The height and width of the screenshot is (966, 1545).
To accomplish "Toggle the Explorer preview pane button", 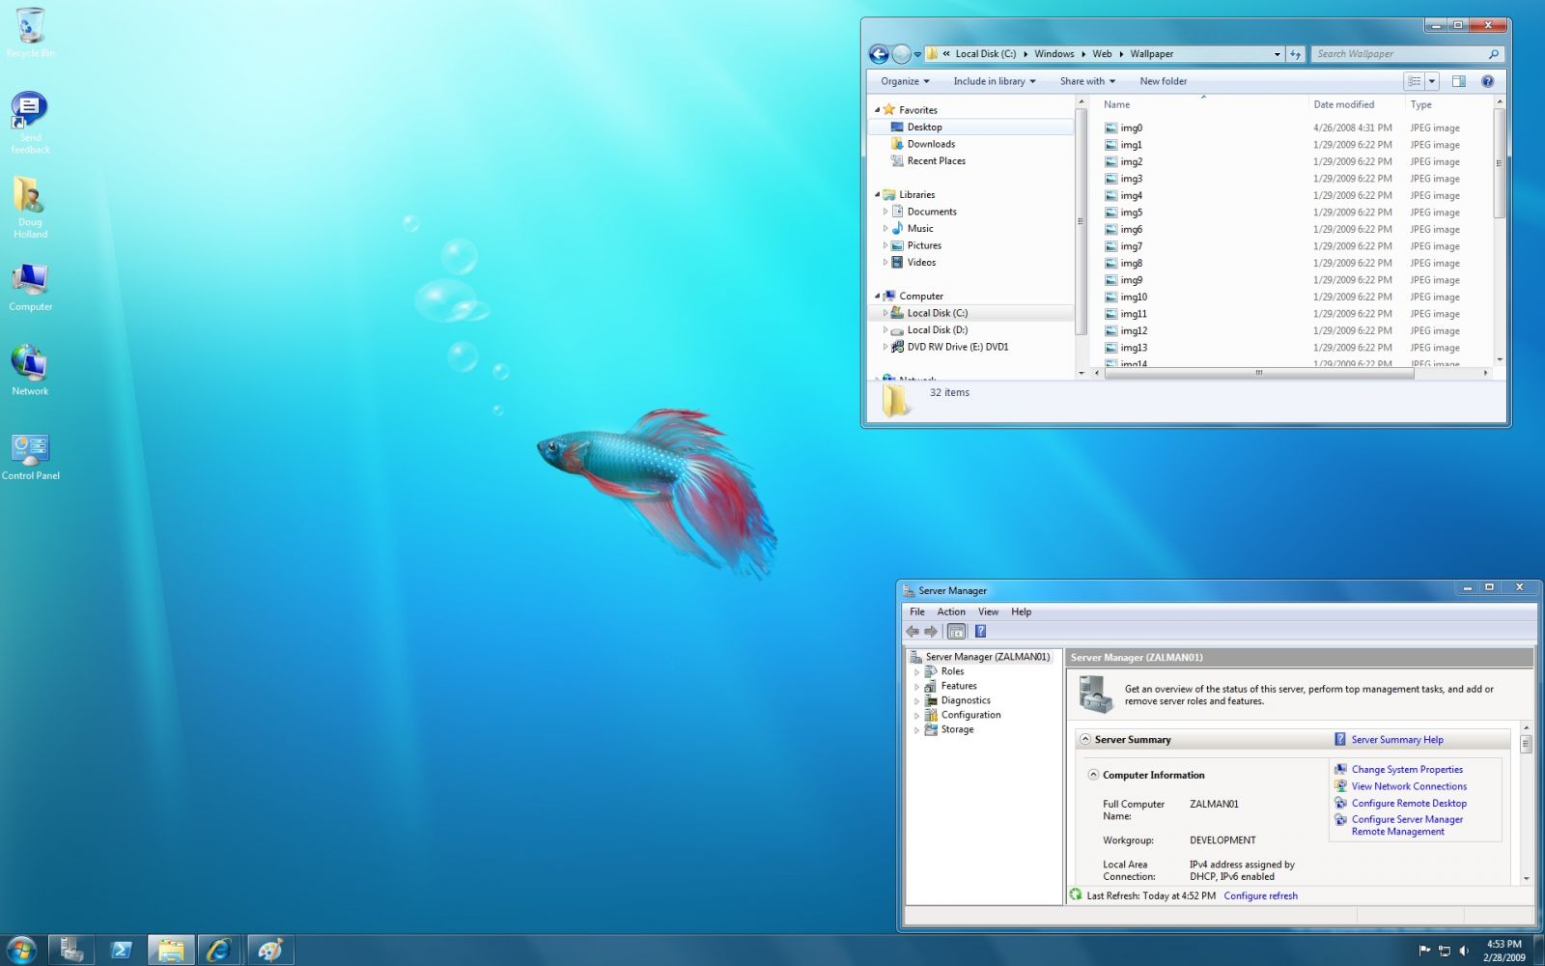I will tap(1459, 81).
